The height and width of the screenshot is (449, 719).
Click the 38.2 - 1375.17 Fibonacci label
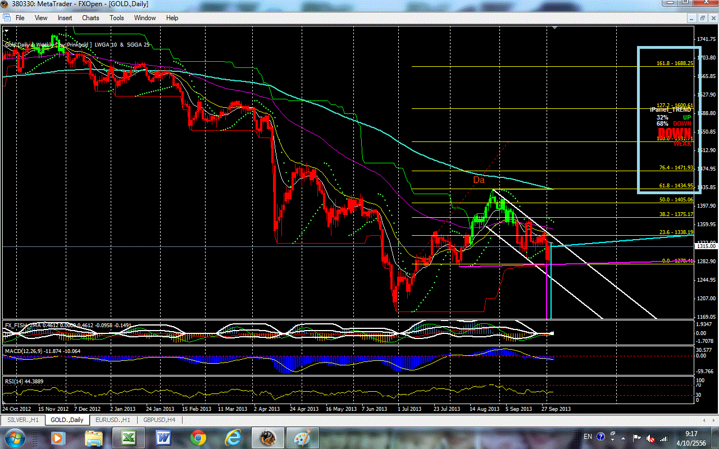pos(676,214)
